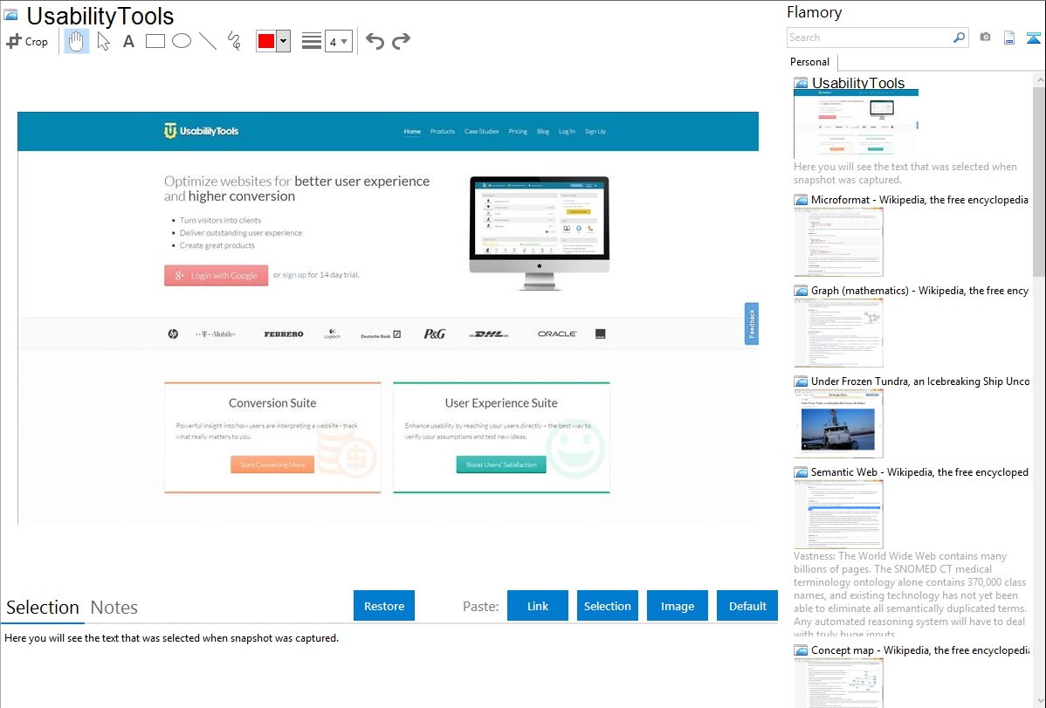Open the Microformat Wikipedia snapshot title
Viewport: 1046px width, 708px height.
(x=919, y=200)
